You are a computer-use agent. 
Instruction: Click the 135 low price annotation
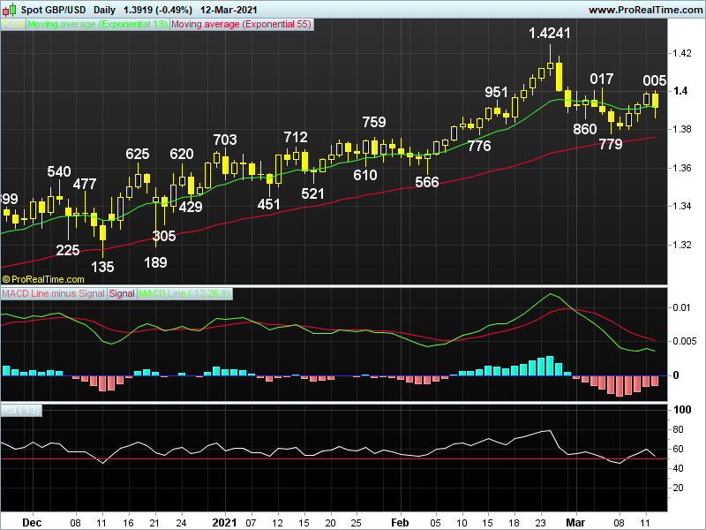tap(103, 266)
